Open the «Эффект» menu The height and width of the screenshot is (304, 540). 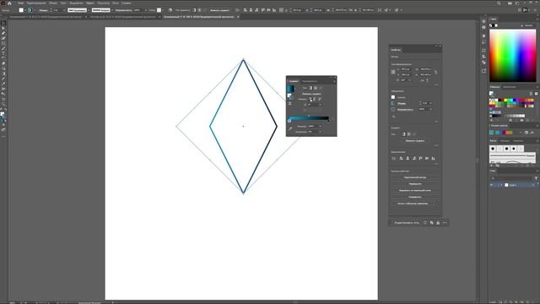(90, 3)
